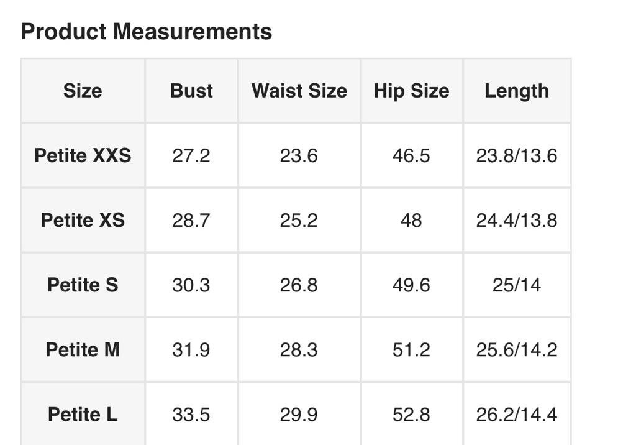The image size is (636, 445).
Task: Select the Waist Size column header
Action: coord(299,91)
